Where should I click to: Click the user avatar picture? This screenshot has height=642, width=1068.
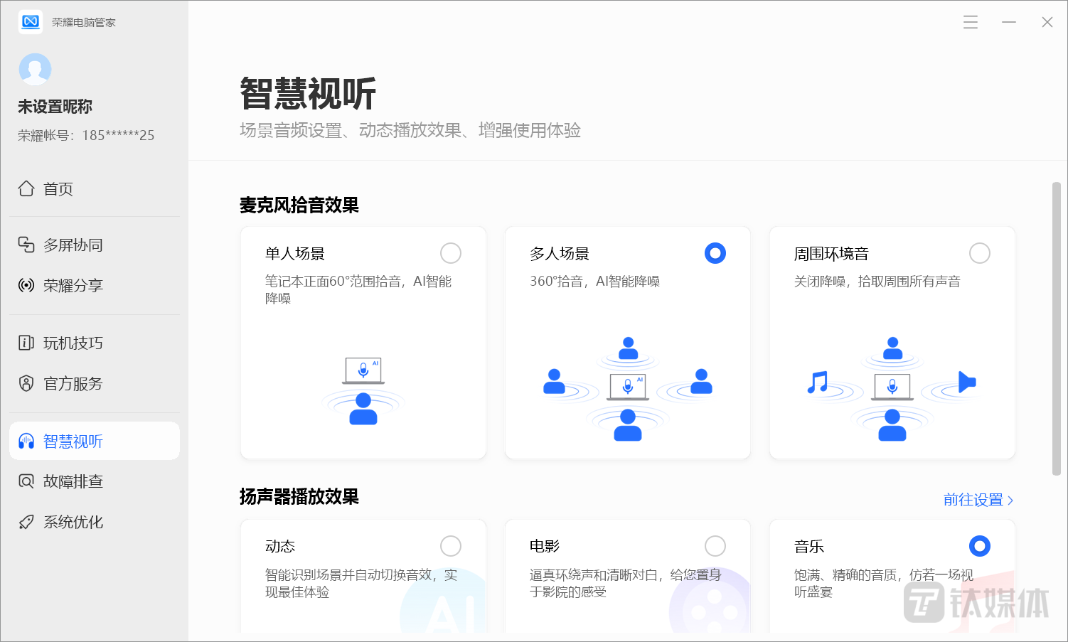[35, 69]
